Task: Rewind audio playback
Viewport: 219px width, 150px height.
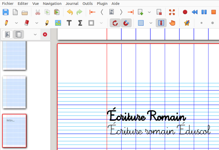Action: point(195,12)
